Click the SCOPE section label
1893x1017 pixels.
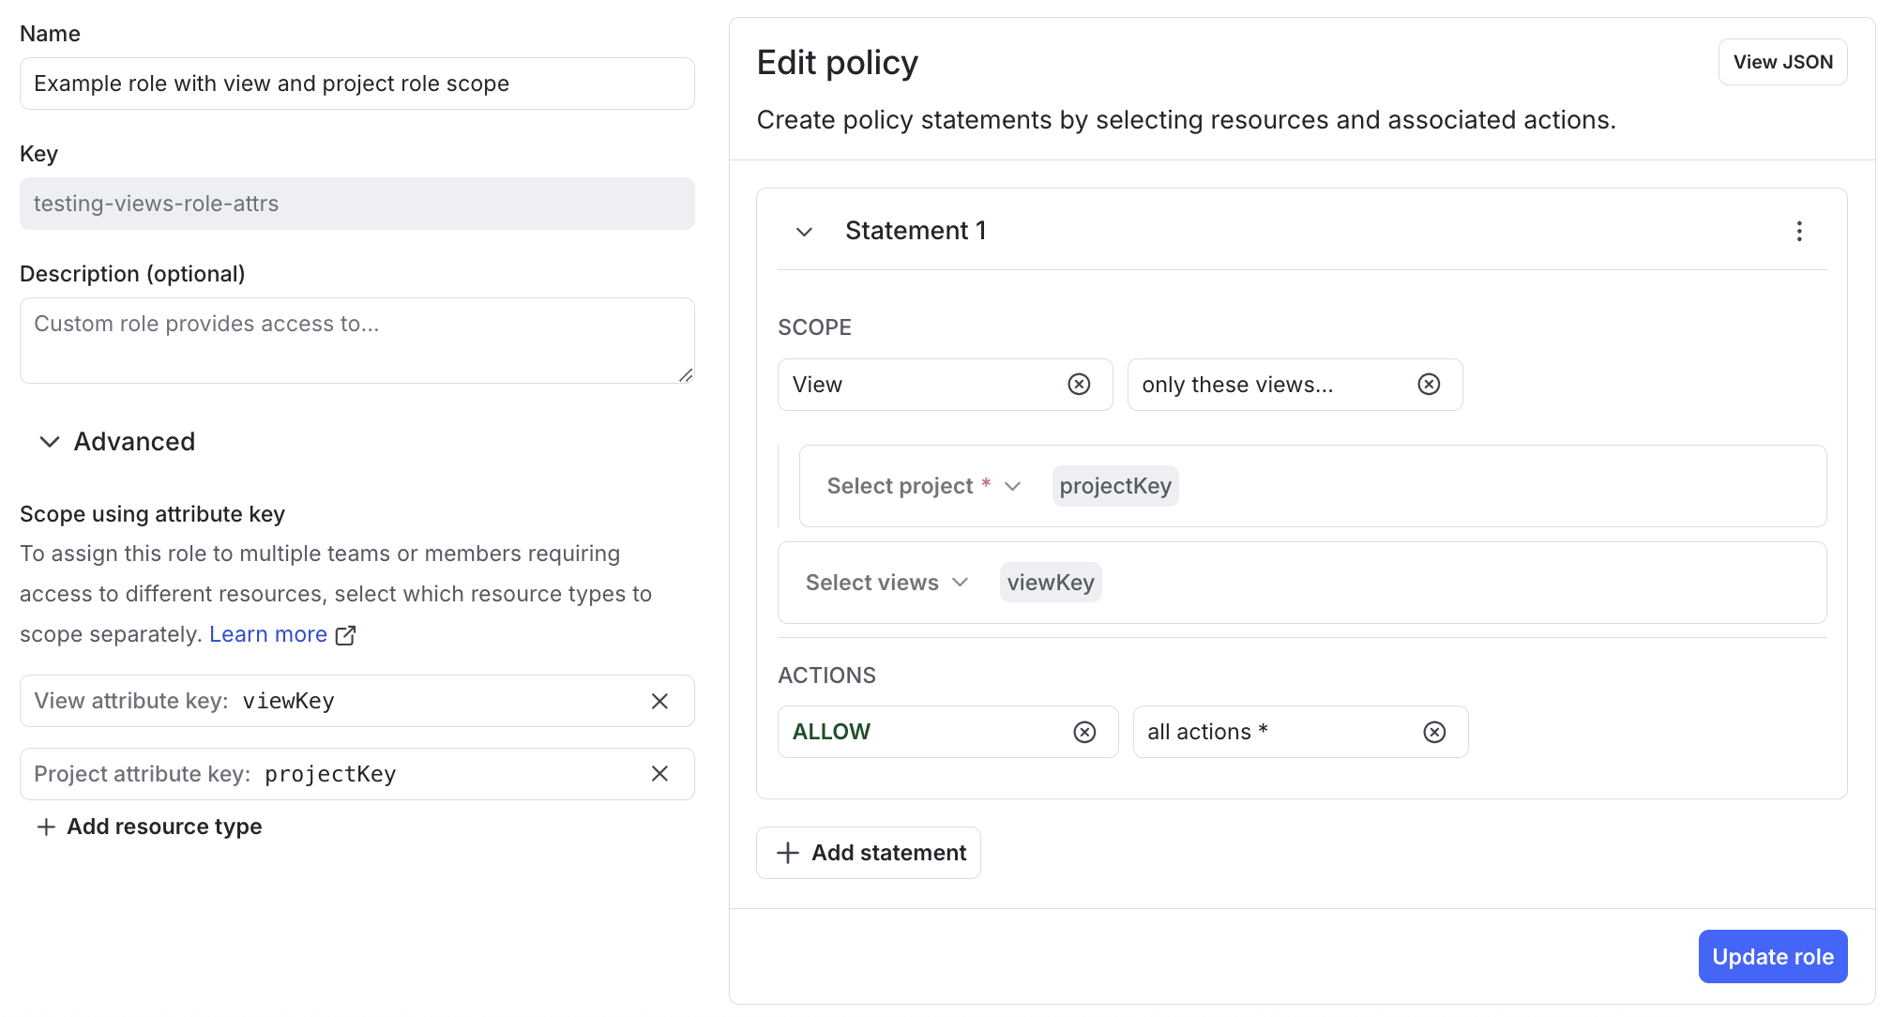point(814,327)
